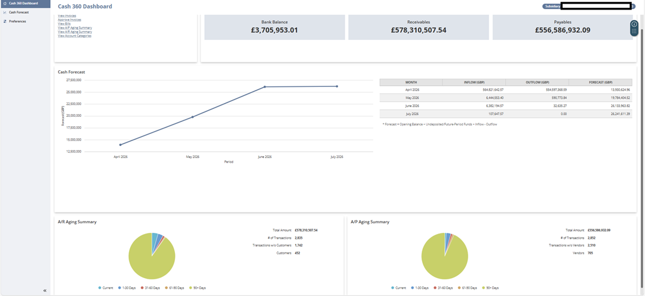Collapse the sidebar with double-chevron icon
Screen dimensions: 645x296
pos(45,291)
